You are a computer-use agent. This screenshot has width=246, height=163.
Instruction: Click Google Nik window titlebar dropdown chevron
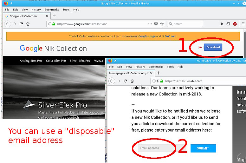coord(234,3)
